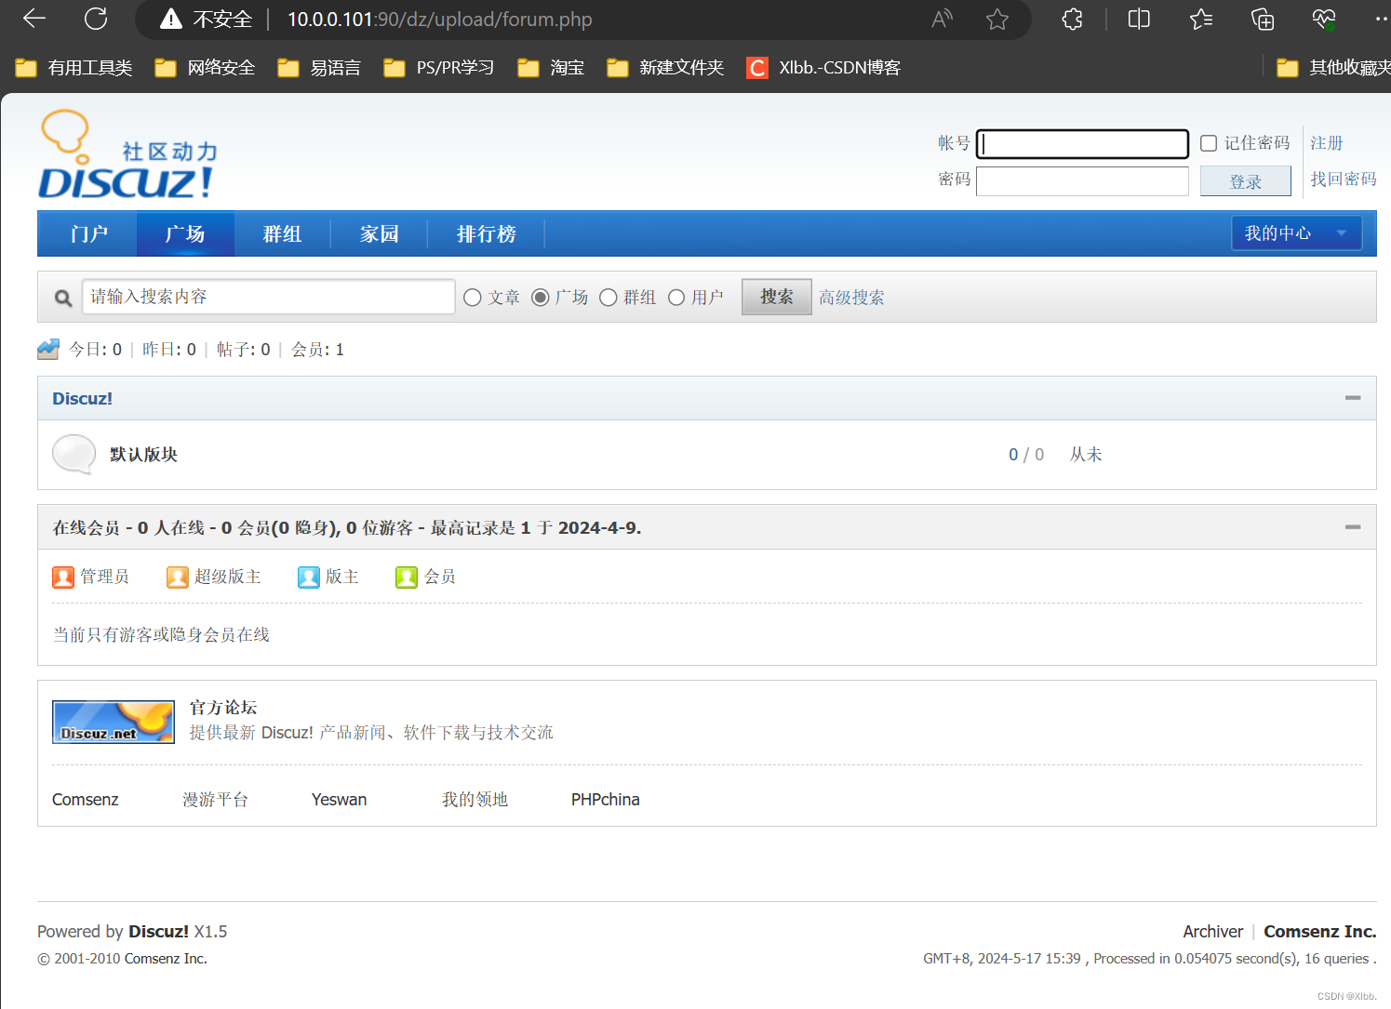Screen dimensions: 1391x1009
Task: Open PHPchina friend link
Action: pyautogui.click(x=606, y=800)
